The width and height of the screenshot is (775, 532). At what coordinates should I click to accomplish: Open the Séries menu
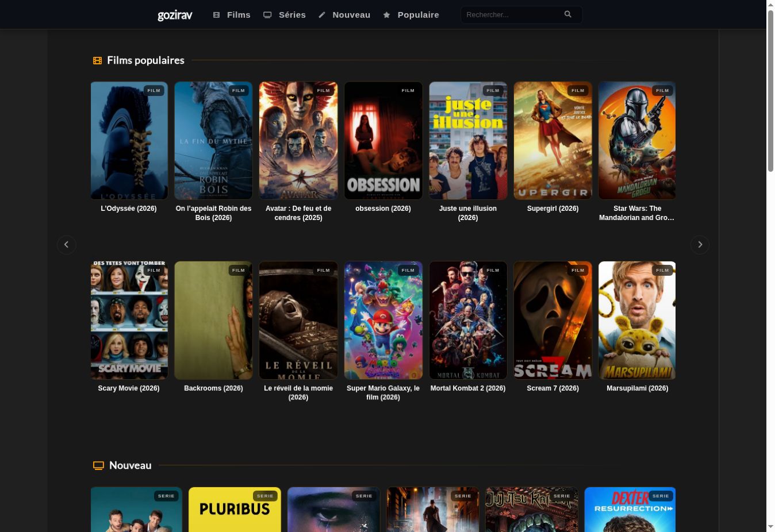pyautogui.click(x=285, y=15)
